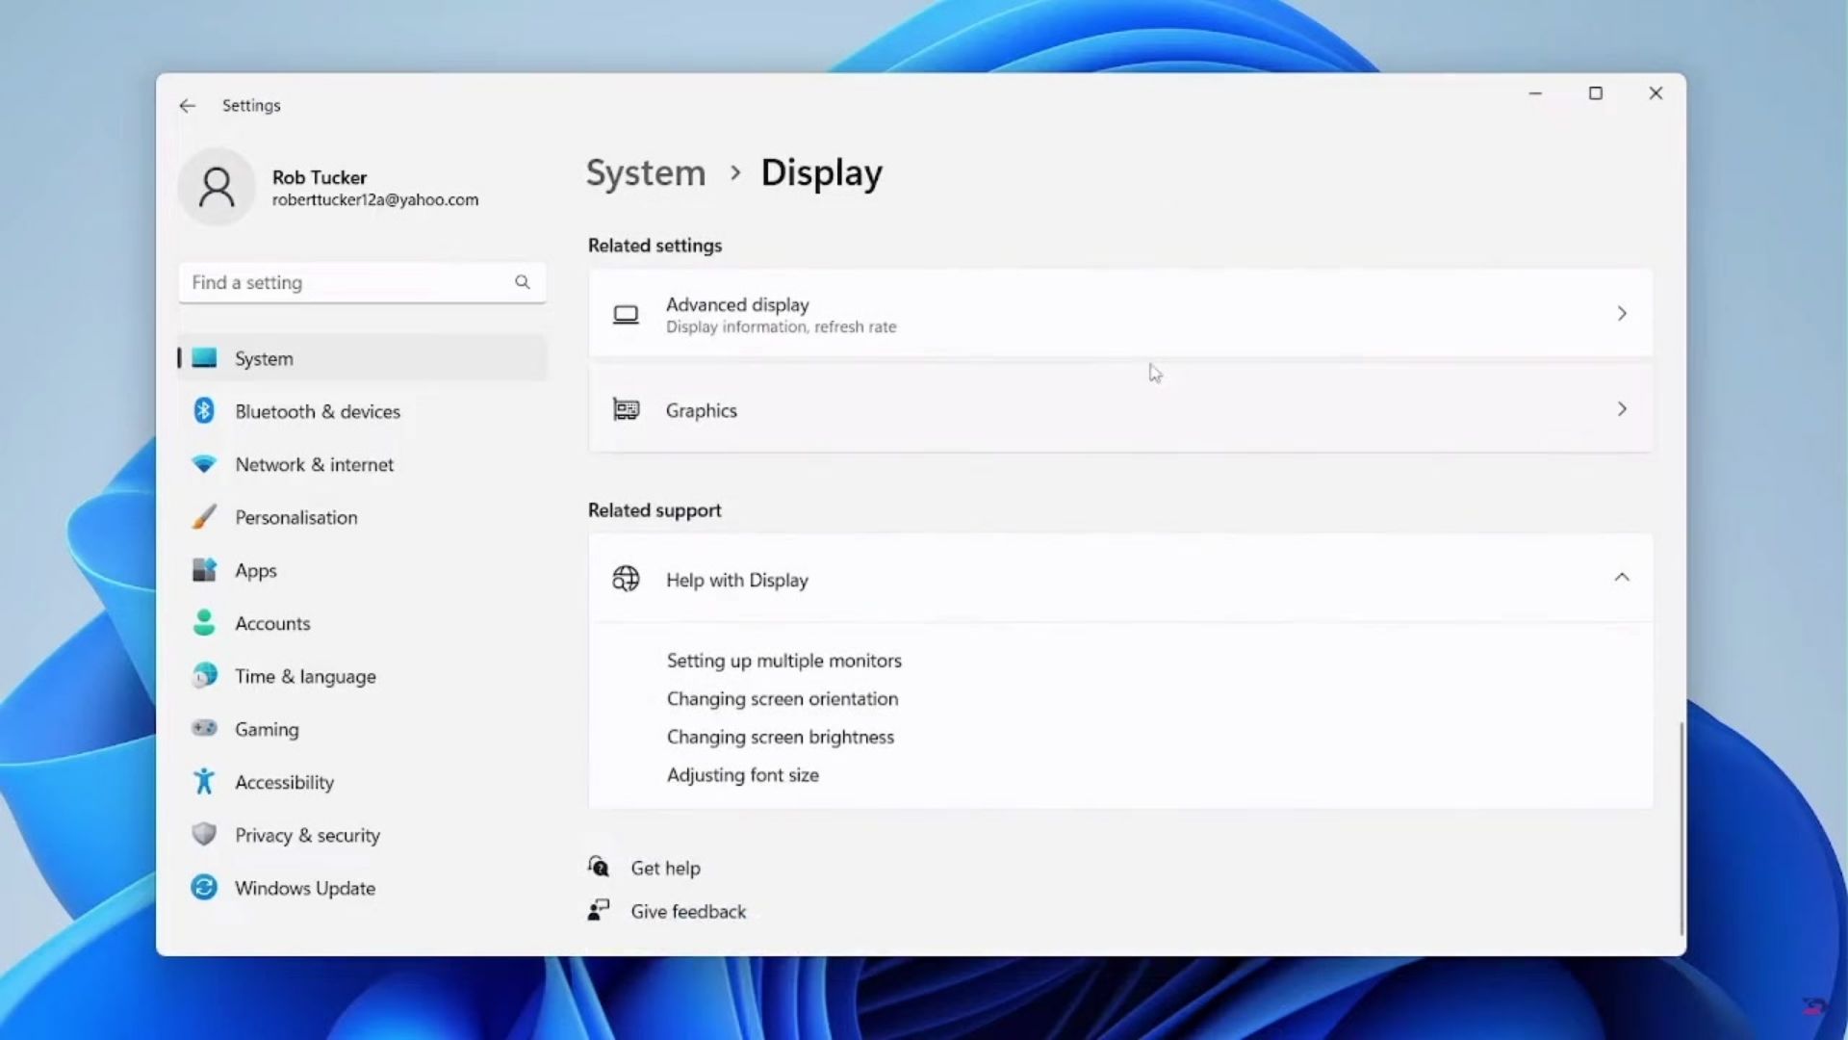Click the Accessibility figure icon
1848x1040 pixels.
tap(204, 782)
